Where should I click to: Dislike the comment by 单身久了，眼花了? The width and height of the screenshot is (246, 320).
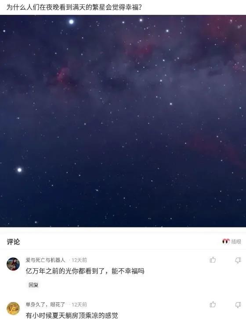(238, 305)
